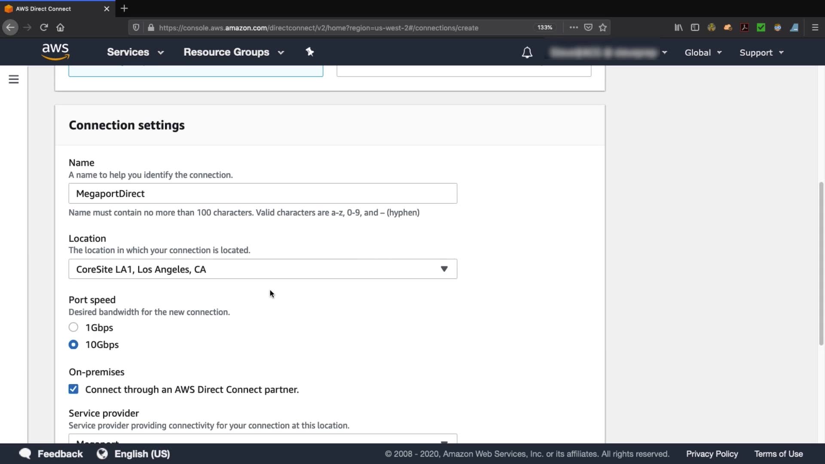Image resolution: width=825 pixels, height=464 pixels.
Task: Expand the Support dropdown menu
Action: (x=761, y=52)
